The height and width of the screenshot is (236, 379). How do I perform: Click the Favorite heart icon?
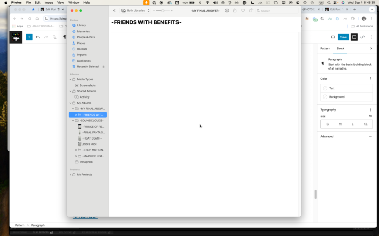[x=243, y=10]
